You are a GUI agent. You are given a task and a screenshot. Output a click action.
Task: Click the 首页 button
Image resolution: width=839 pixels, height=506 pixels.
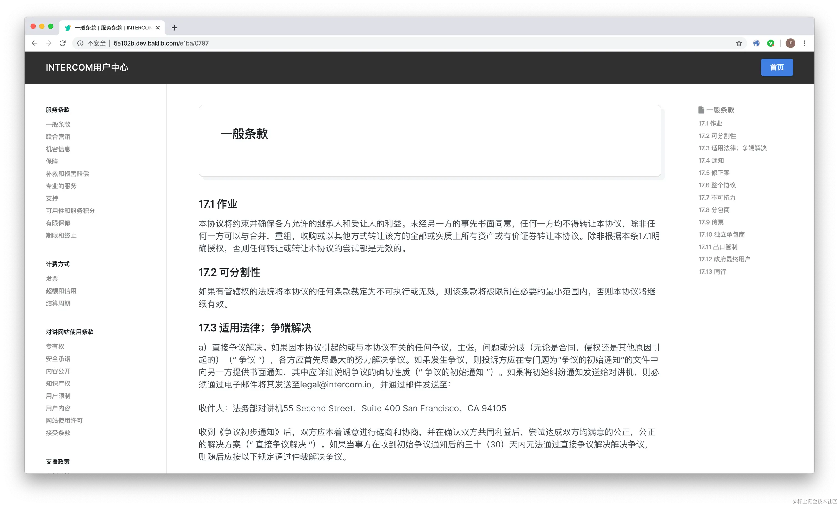[777, 67]
